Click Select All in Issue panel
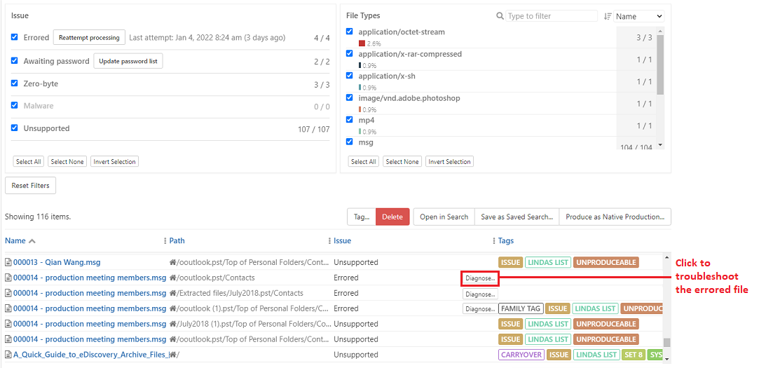The image size is (759, 368). tap(28, 162)
